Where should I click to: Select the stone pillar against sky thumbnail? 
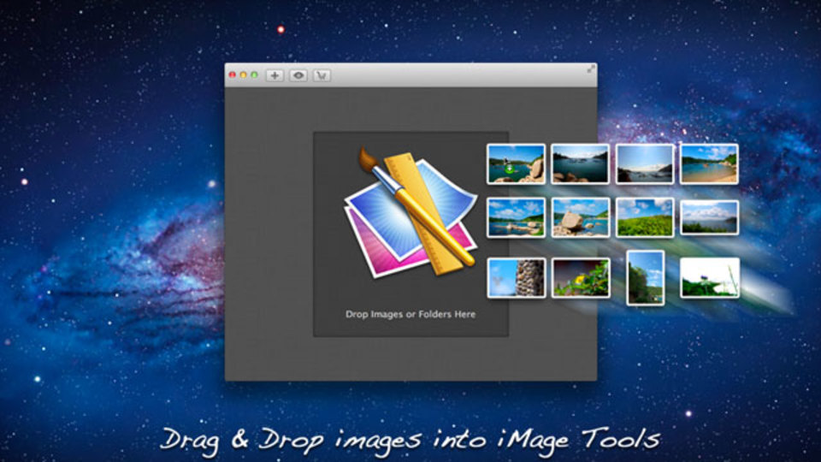point(517,277)
